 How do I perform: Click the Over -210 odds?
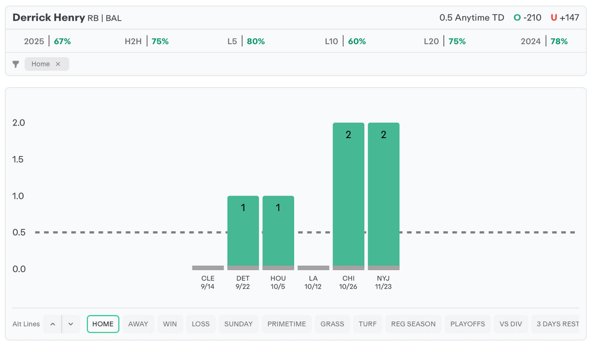coord(527,18)
